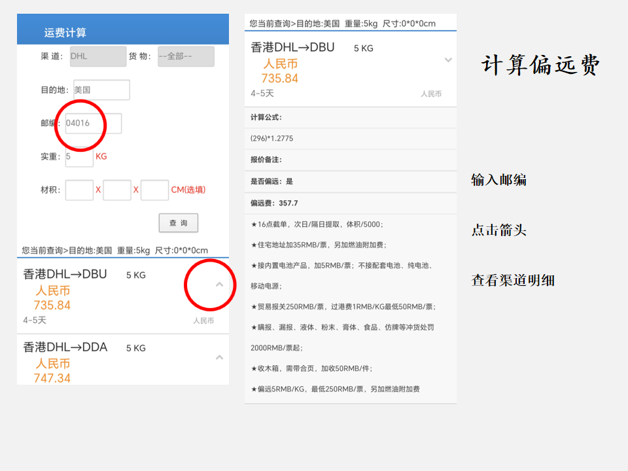The width and height of the screenshot is (628, 471).
Task: Click the last 材积 dimension box before CM
Action: pyautogui.click(x=154, y=190)
